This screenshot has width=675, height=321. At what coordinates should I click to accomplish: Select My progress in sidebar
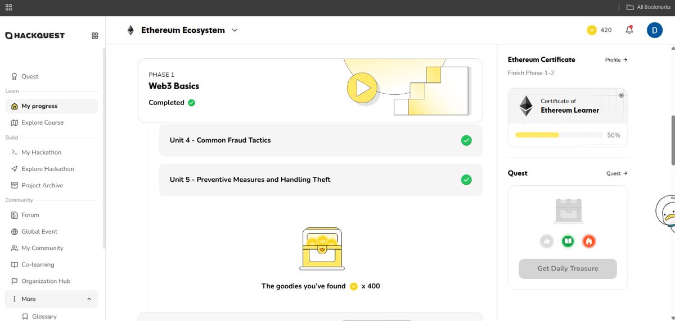(51, 106)
